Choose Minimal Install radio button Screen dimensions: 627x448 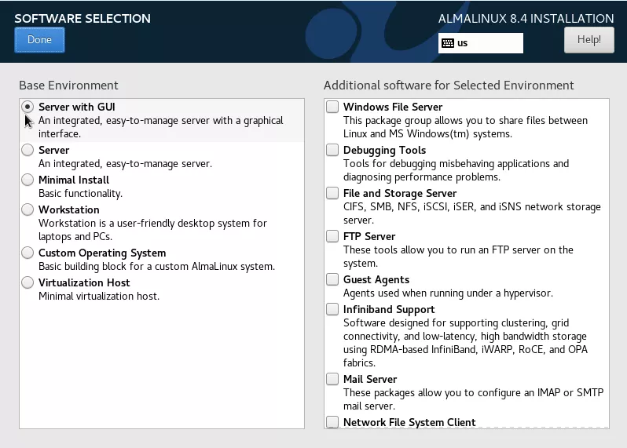[x=27, y=180]
